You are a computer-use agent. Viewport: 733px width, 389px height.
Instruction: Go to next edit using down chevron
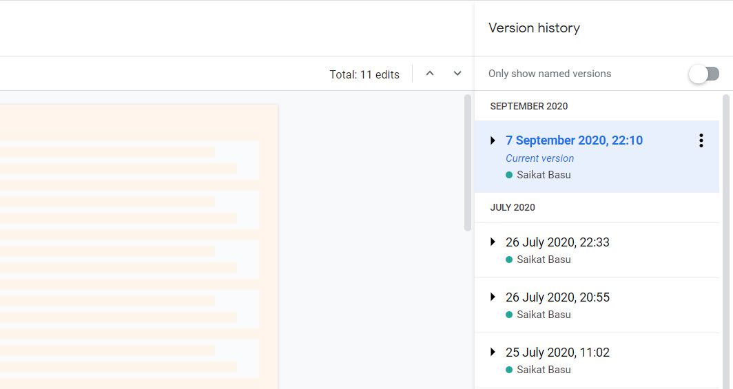click(x=457, y=74)
